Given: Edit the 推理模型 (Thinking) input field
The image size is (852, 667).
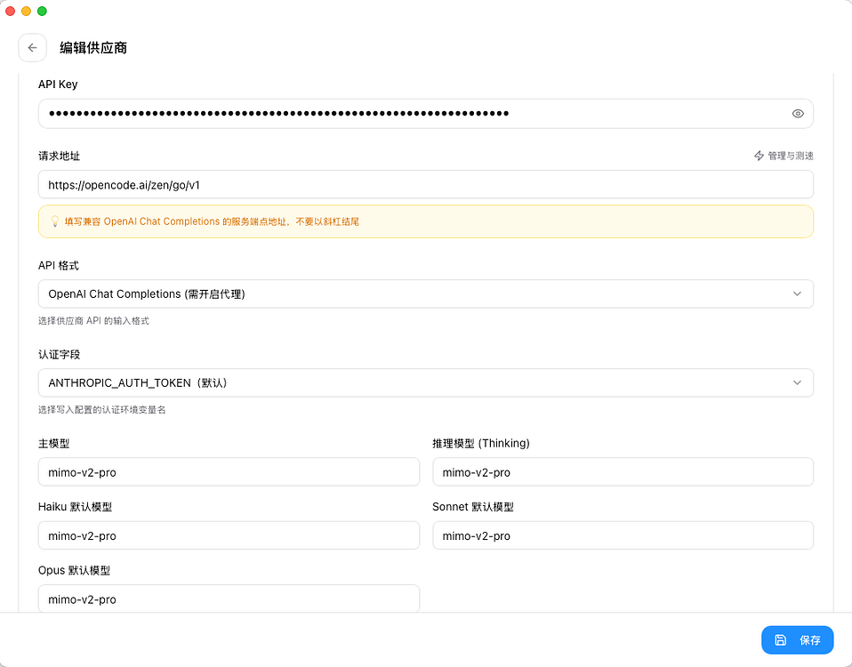Looking at the screenshot, I should 623,472.
